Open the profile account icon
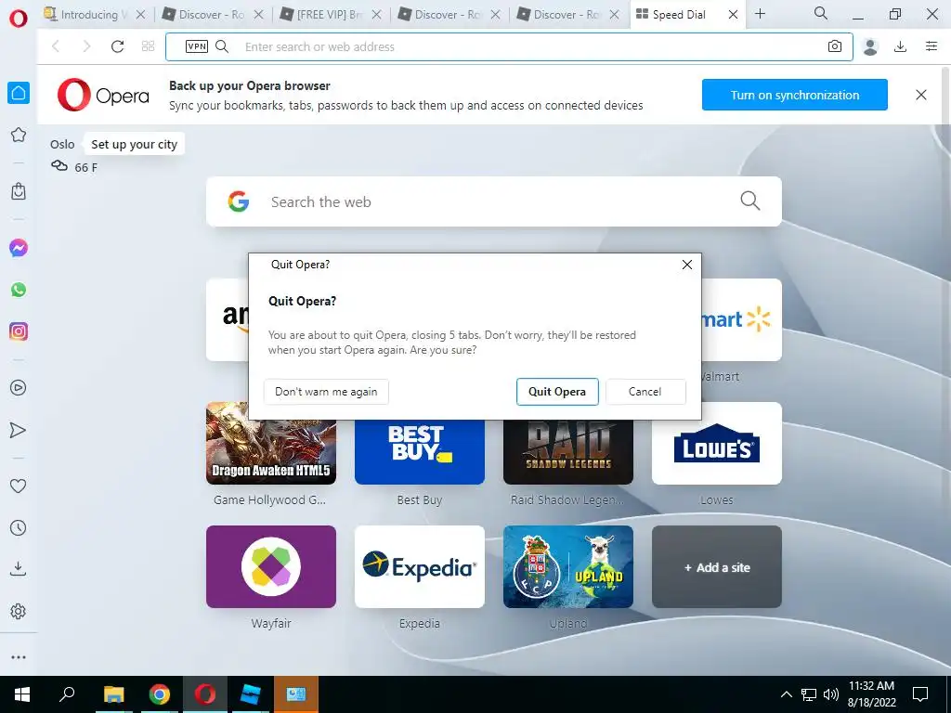 point(870,46)
